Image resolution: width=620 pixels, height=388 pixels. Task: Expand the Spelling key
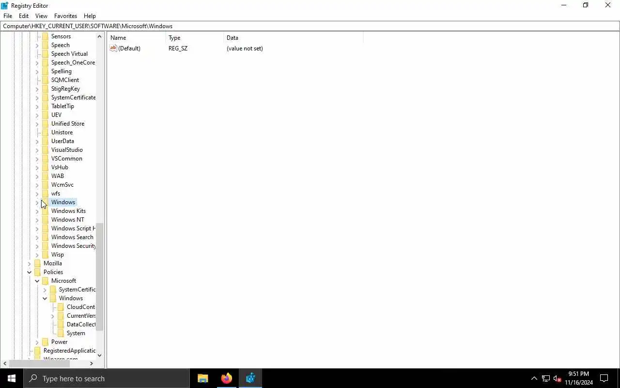[x=37, y=71]
